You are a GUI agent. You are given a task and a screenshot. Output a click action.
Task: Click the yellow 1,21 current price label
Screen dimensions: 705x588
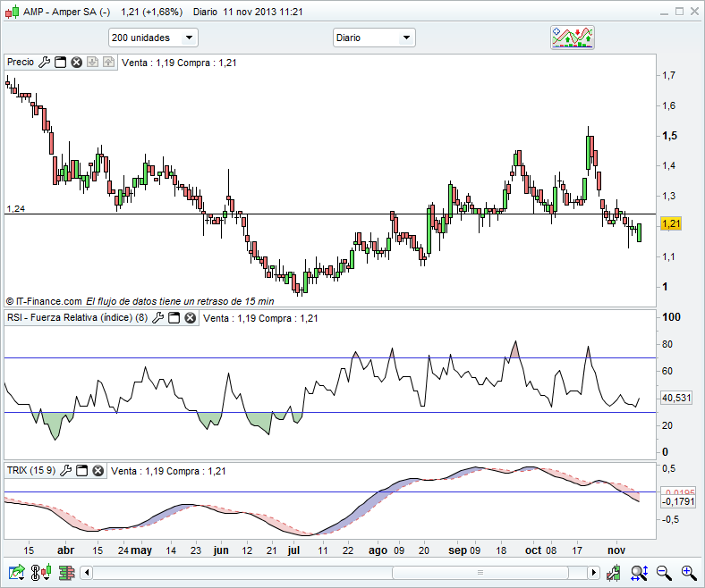(671, 224)
